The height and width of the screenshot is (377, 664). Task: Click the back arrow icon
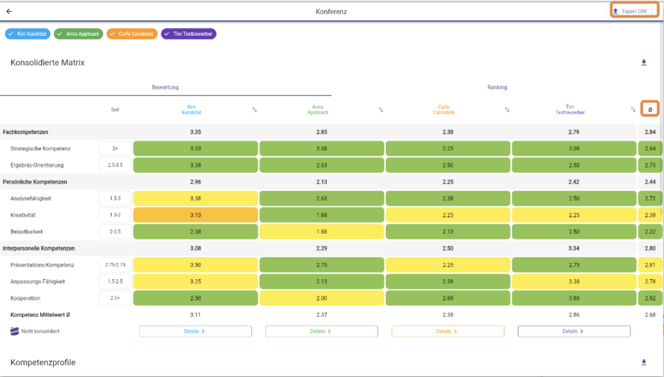tap(9, 11)
